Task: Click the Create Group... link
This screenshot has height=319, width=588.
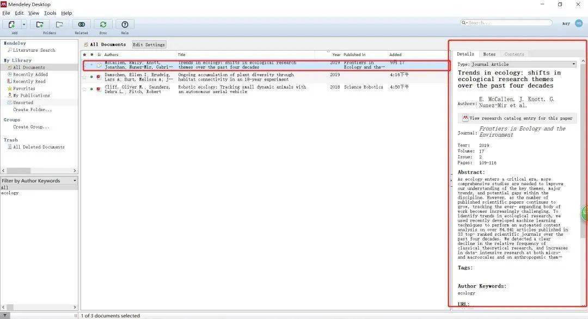Action: coord(31,127)
